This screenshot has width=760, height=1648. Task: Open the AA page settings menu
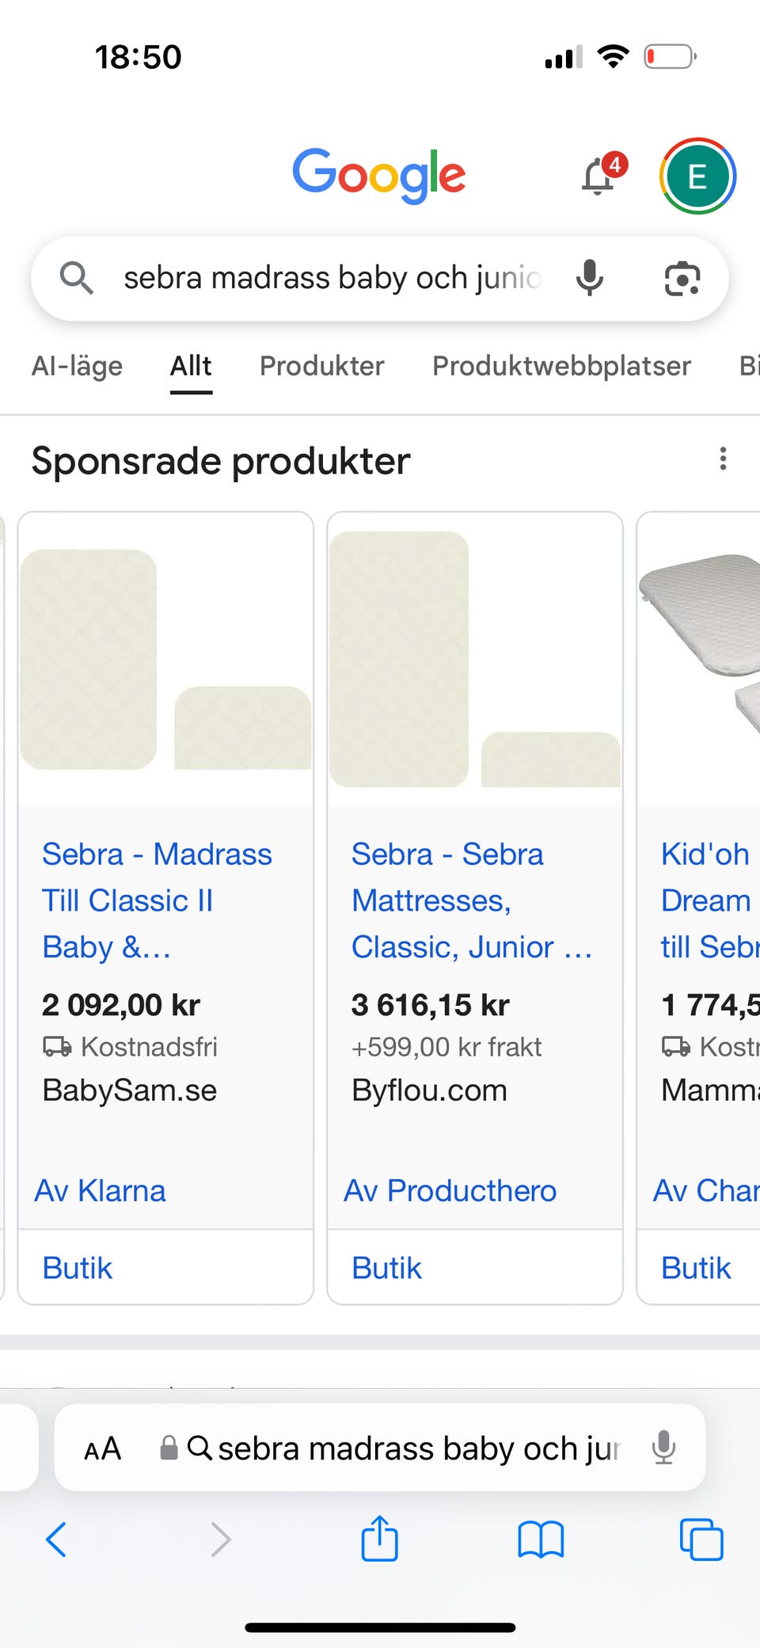coord(103,1448)
